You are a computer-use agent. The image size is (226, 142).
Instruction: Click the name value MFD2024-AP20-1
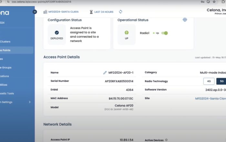(121, 72)
